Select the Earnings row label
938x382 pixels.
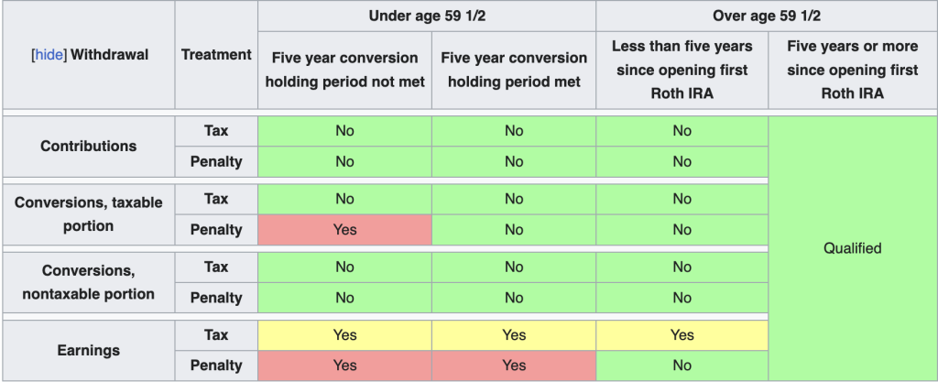click(89, 350)
